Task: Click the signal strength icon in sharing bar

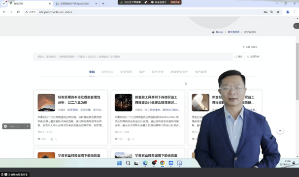Action: click(121, 2)
